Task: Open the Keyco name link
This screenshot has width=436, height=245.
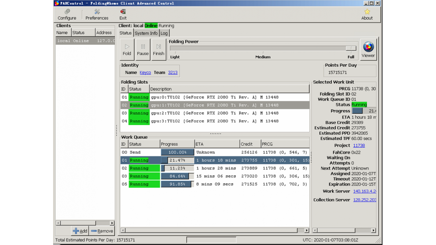Action: pos(145,72)
